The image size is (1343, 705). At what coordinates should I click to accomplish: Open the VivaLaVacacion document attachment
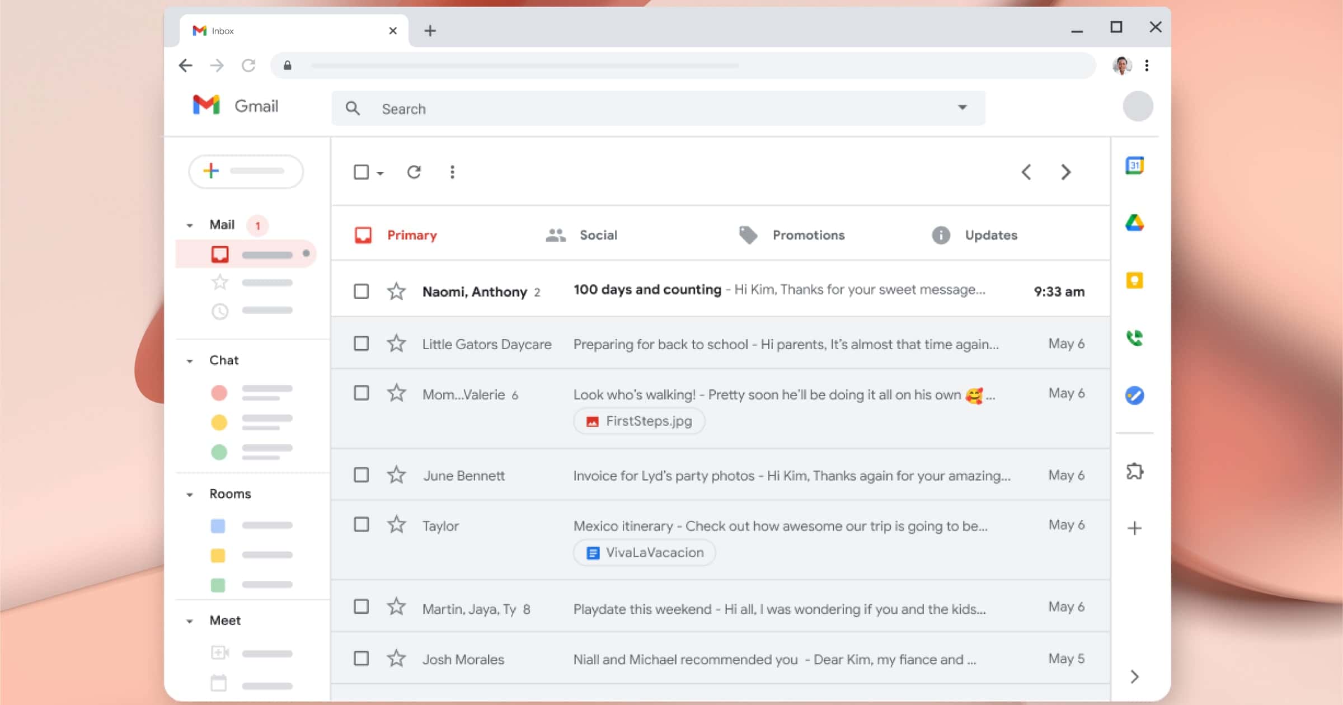(645, 553)
